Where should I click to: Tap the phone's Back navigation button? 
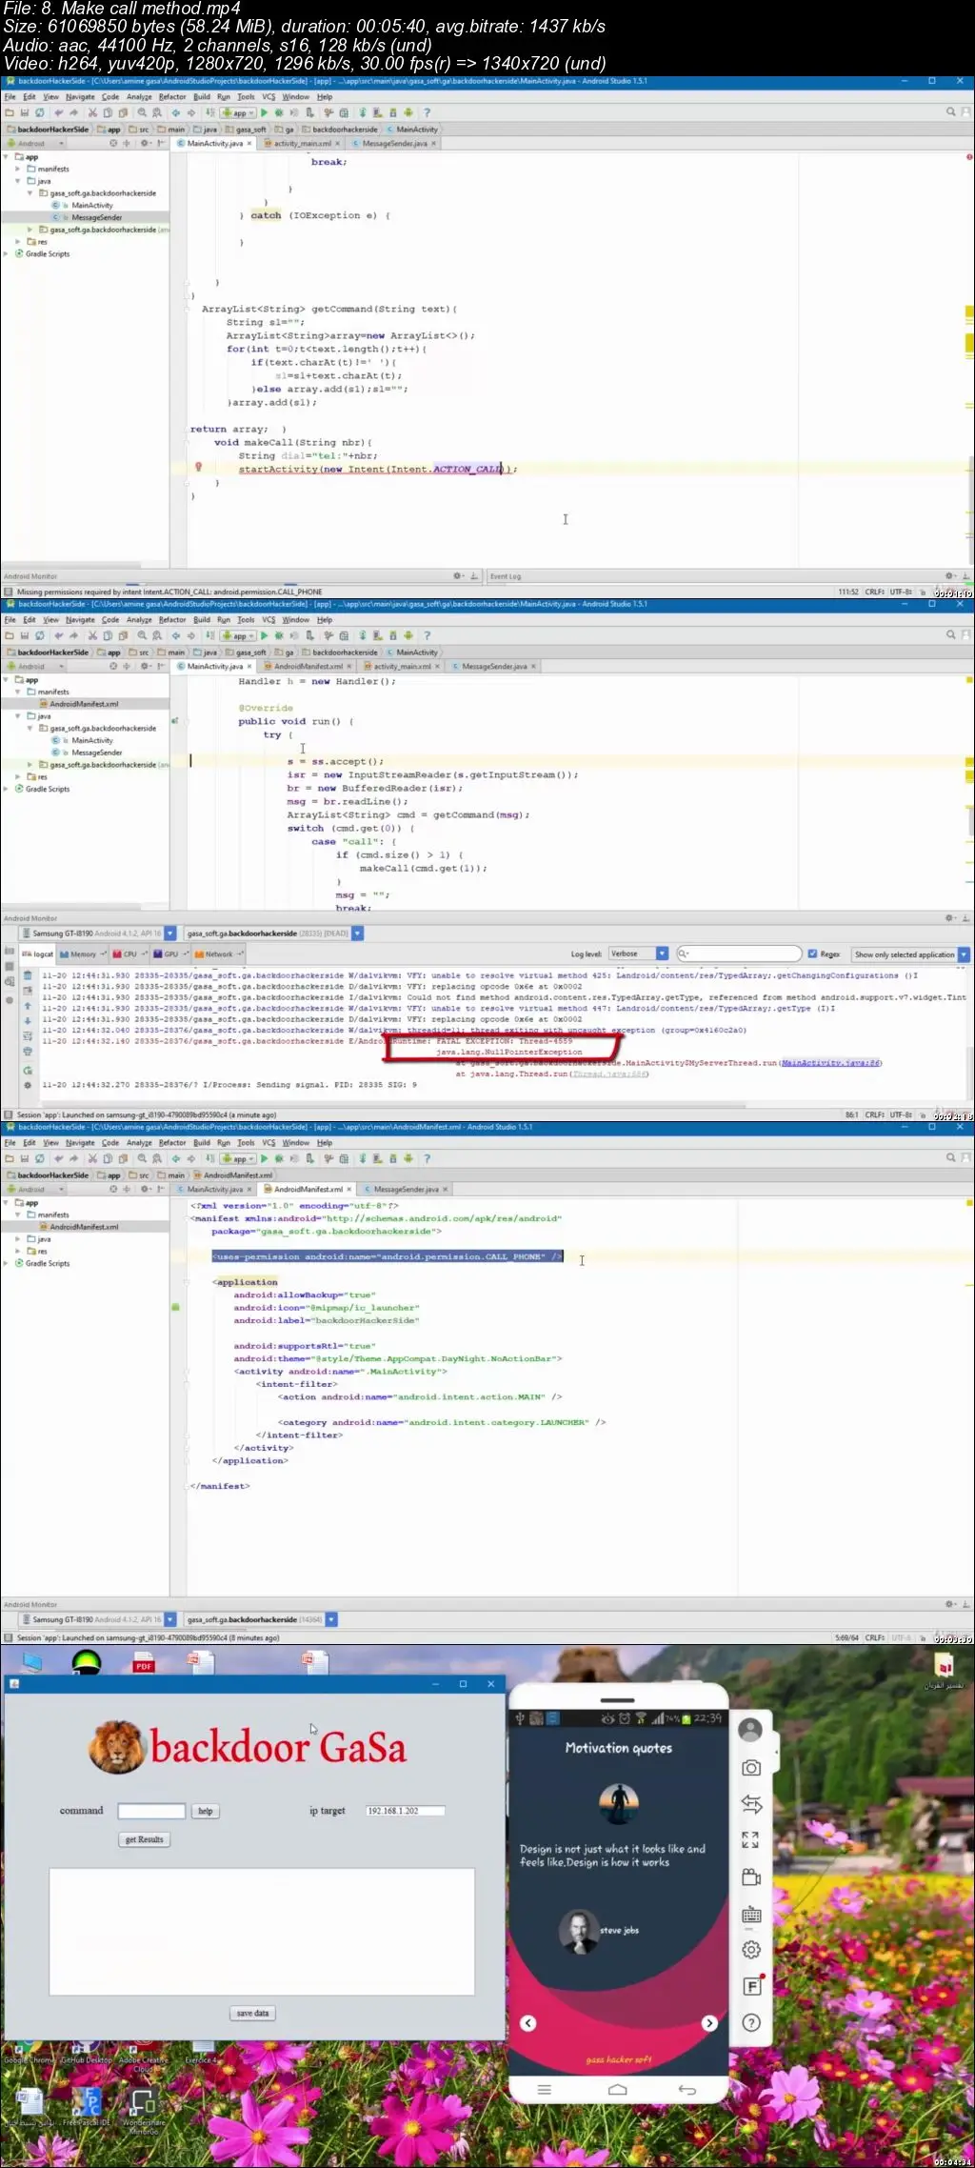pos(687,2090)
